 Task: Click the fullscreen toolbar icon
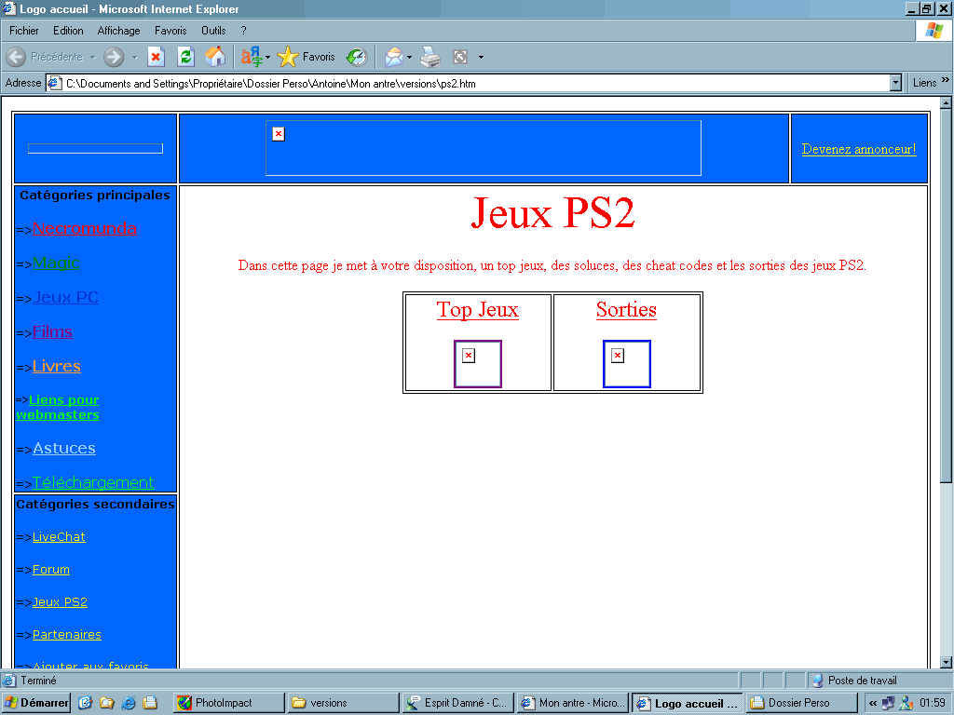460,57
